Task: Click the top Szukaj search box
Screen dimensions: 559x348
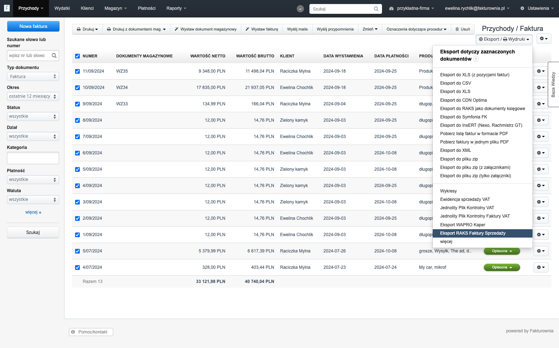Action: (x=345, y=9)
